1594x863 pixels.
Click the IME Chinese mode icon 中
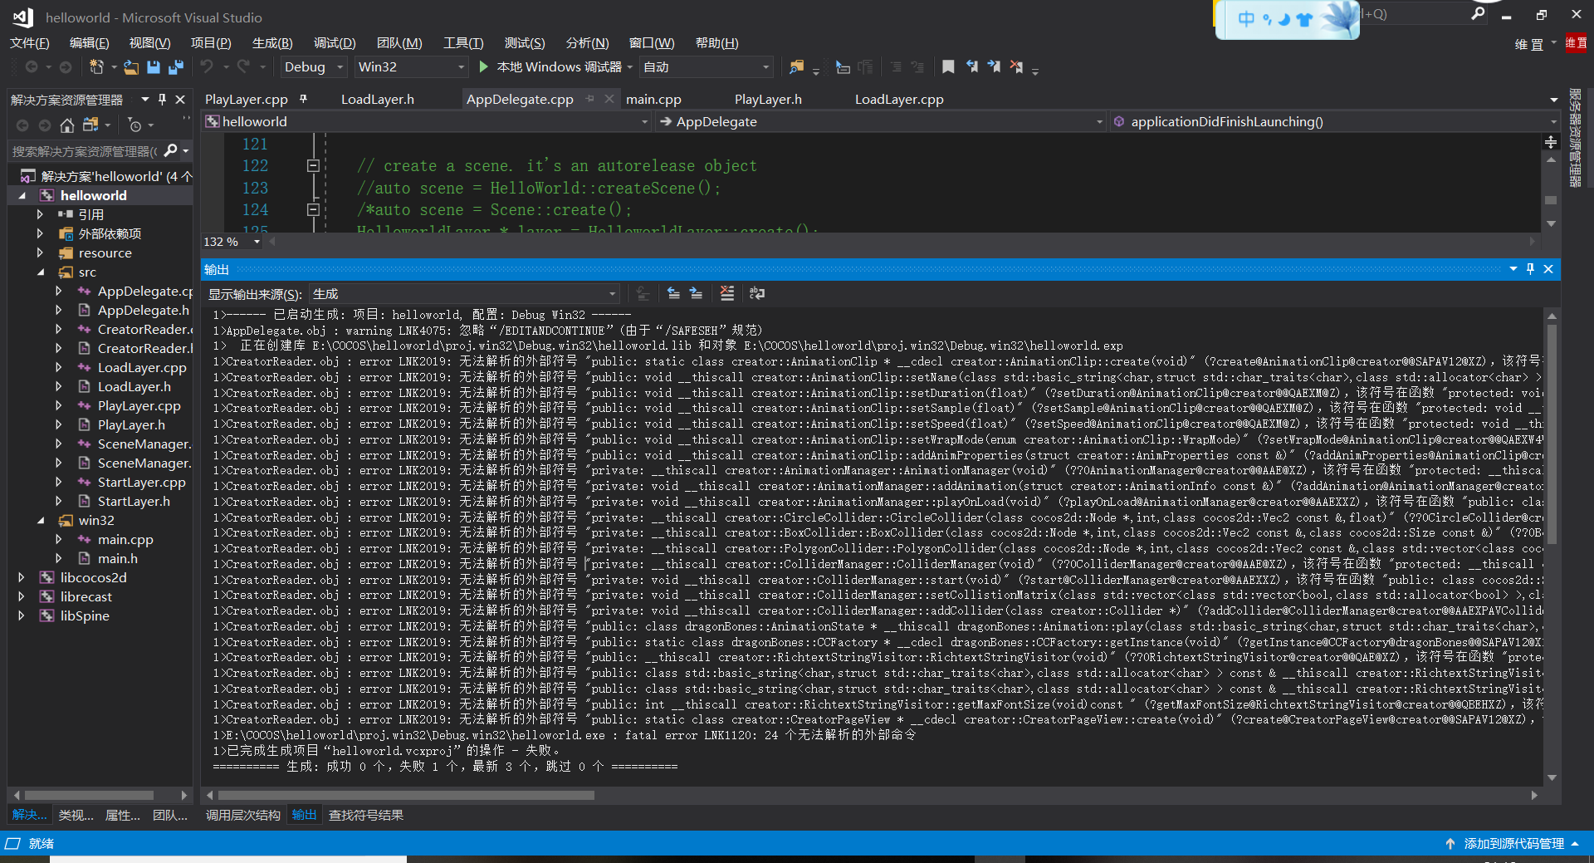(1246, 19)
